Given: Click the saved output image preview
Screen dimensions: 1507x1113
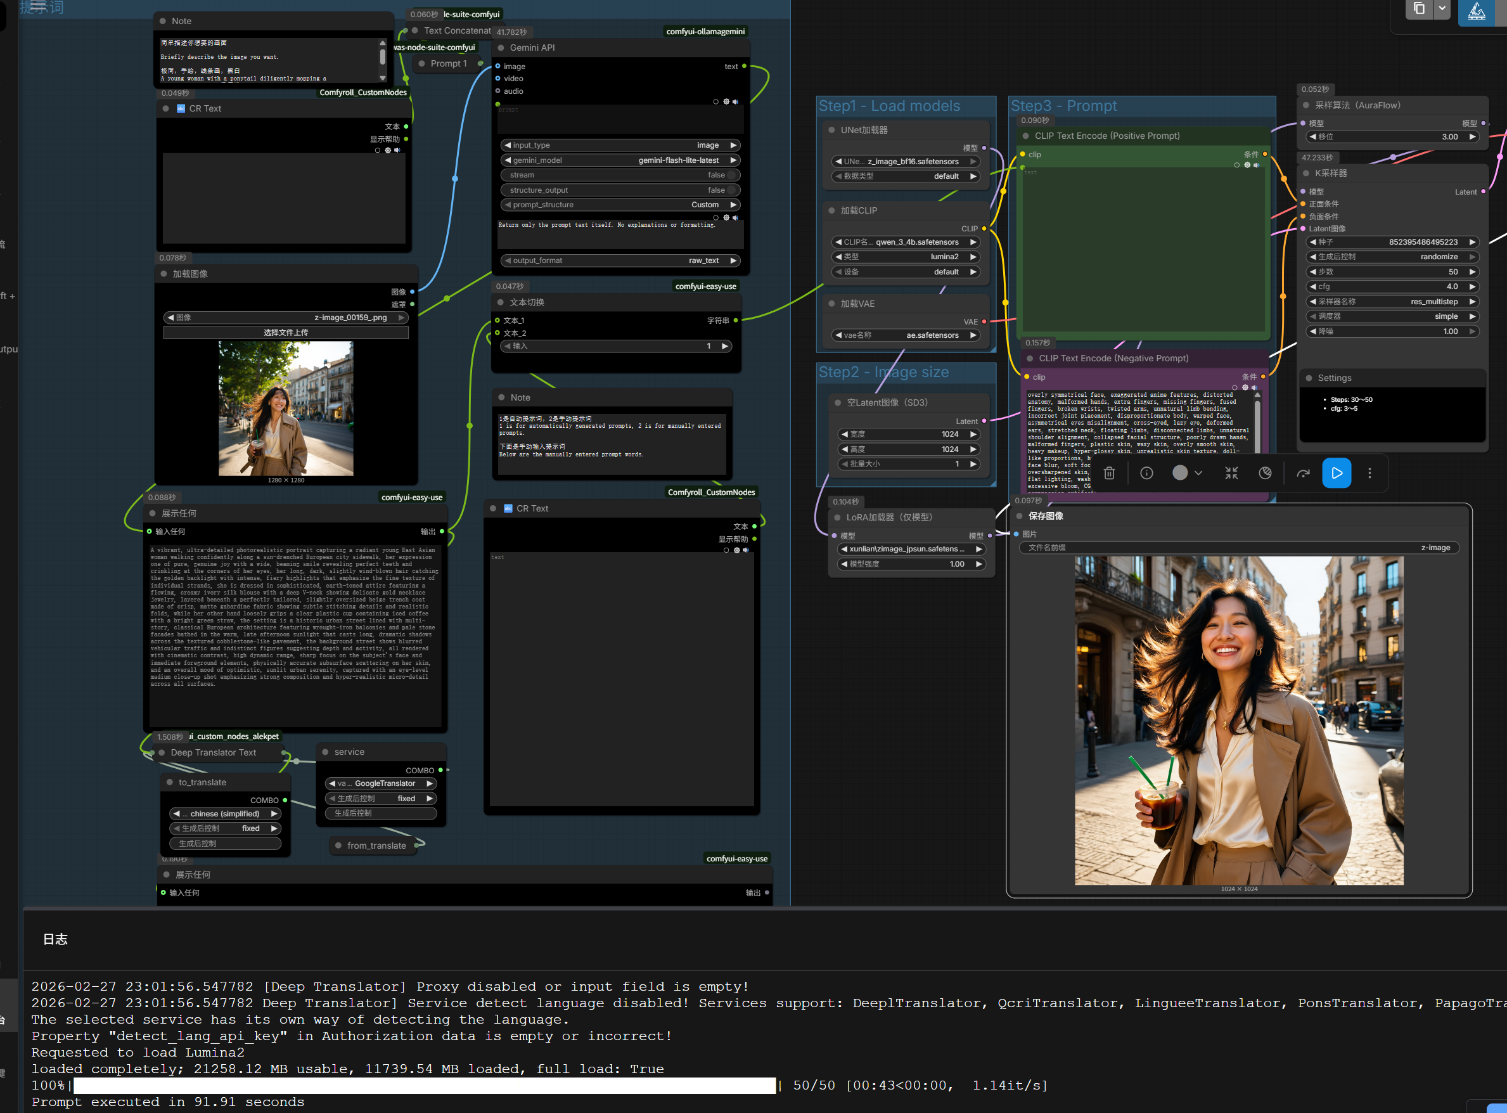Looking at the screenshot, I should 1238,719.
